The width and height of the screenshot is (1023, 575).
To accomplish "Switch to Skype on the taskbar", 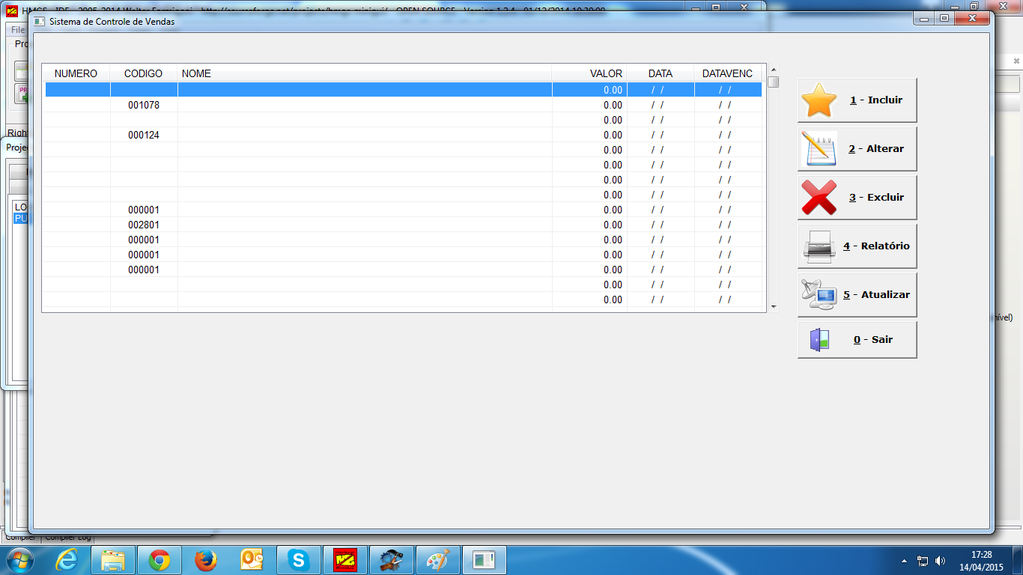I will [x=298, y=559].
